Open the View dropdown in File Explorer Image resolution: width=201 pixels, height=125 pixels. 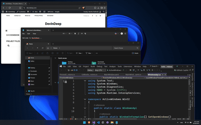click(x=79, y=53)
